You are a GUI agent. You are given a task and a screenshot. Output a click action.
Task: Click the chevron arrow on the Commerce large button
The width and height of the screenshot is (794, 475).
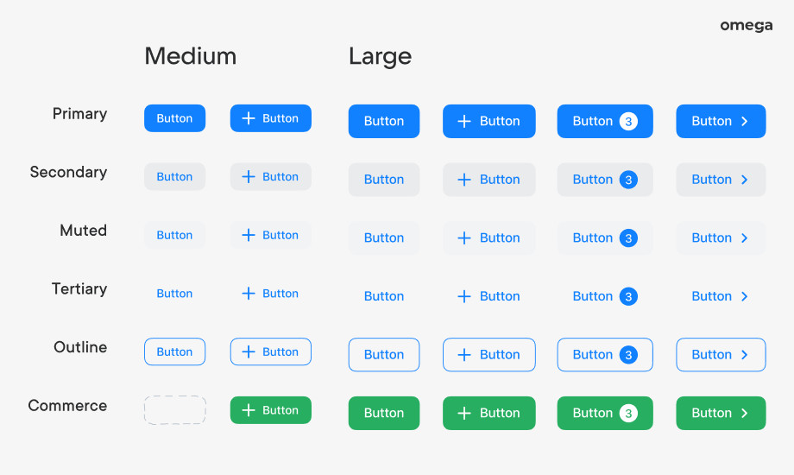point(745,414)
